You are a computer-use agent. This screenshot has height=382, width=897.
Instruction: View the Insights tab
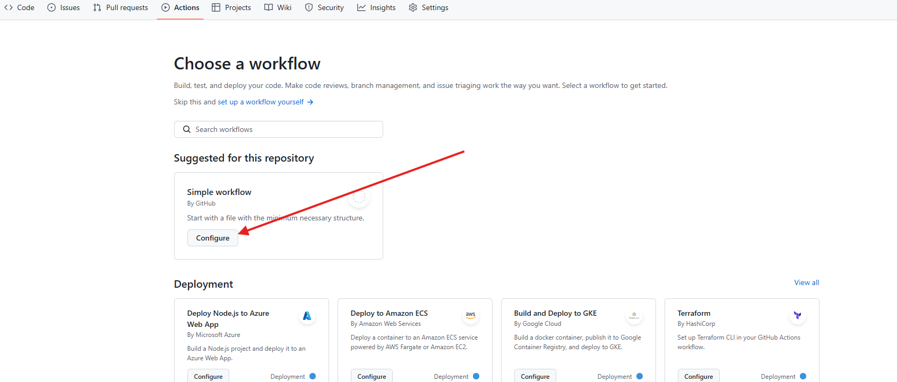tap(376, 7)
